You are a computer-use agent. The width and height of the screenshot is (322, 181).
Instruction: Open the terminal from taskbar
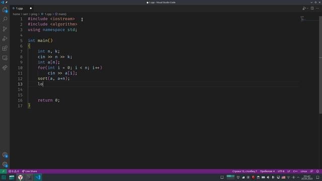click(29, 177)
